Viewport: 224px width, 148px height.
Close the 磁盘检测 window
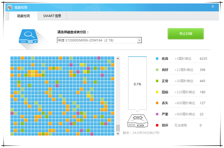click(x=213, y=7)
